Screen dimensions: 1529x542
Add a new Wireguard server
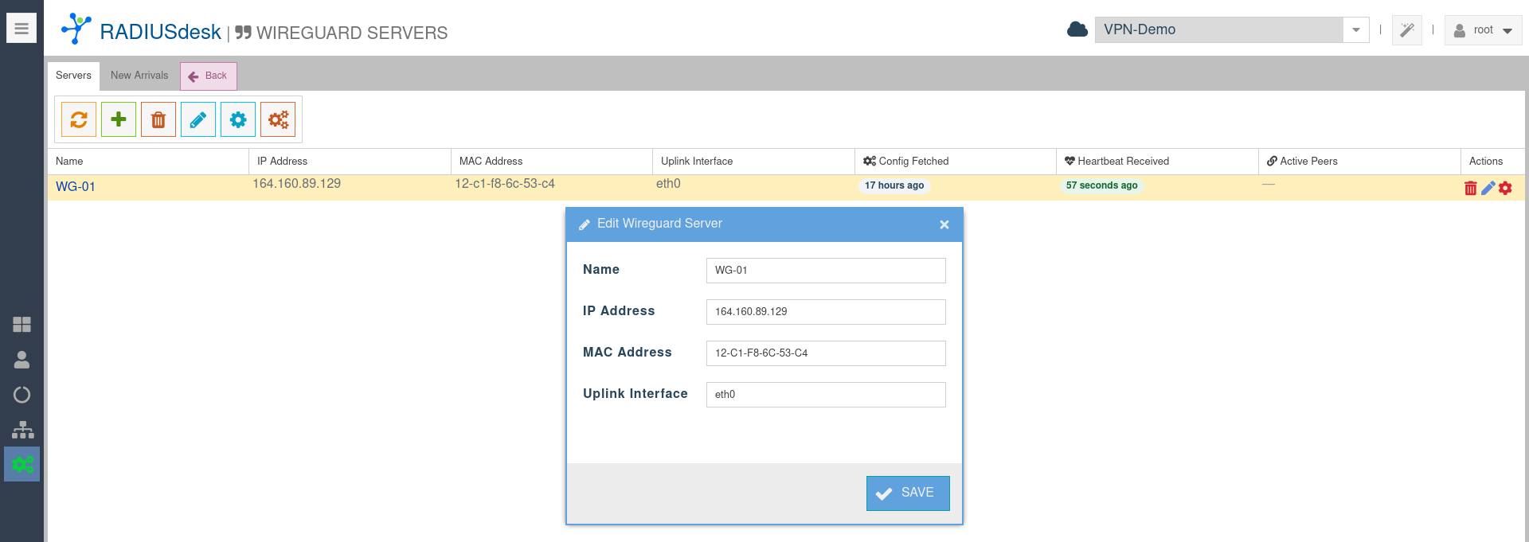[119, 119]
